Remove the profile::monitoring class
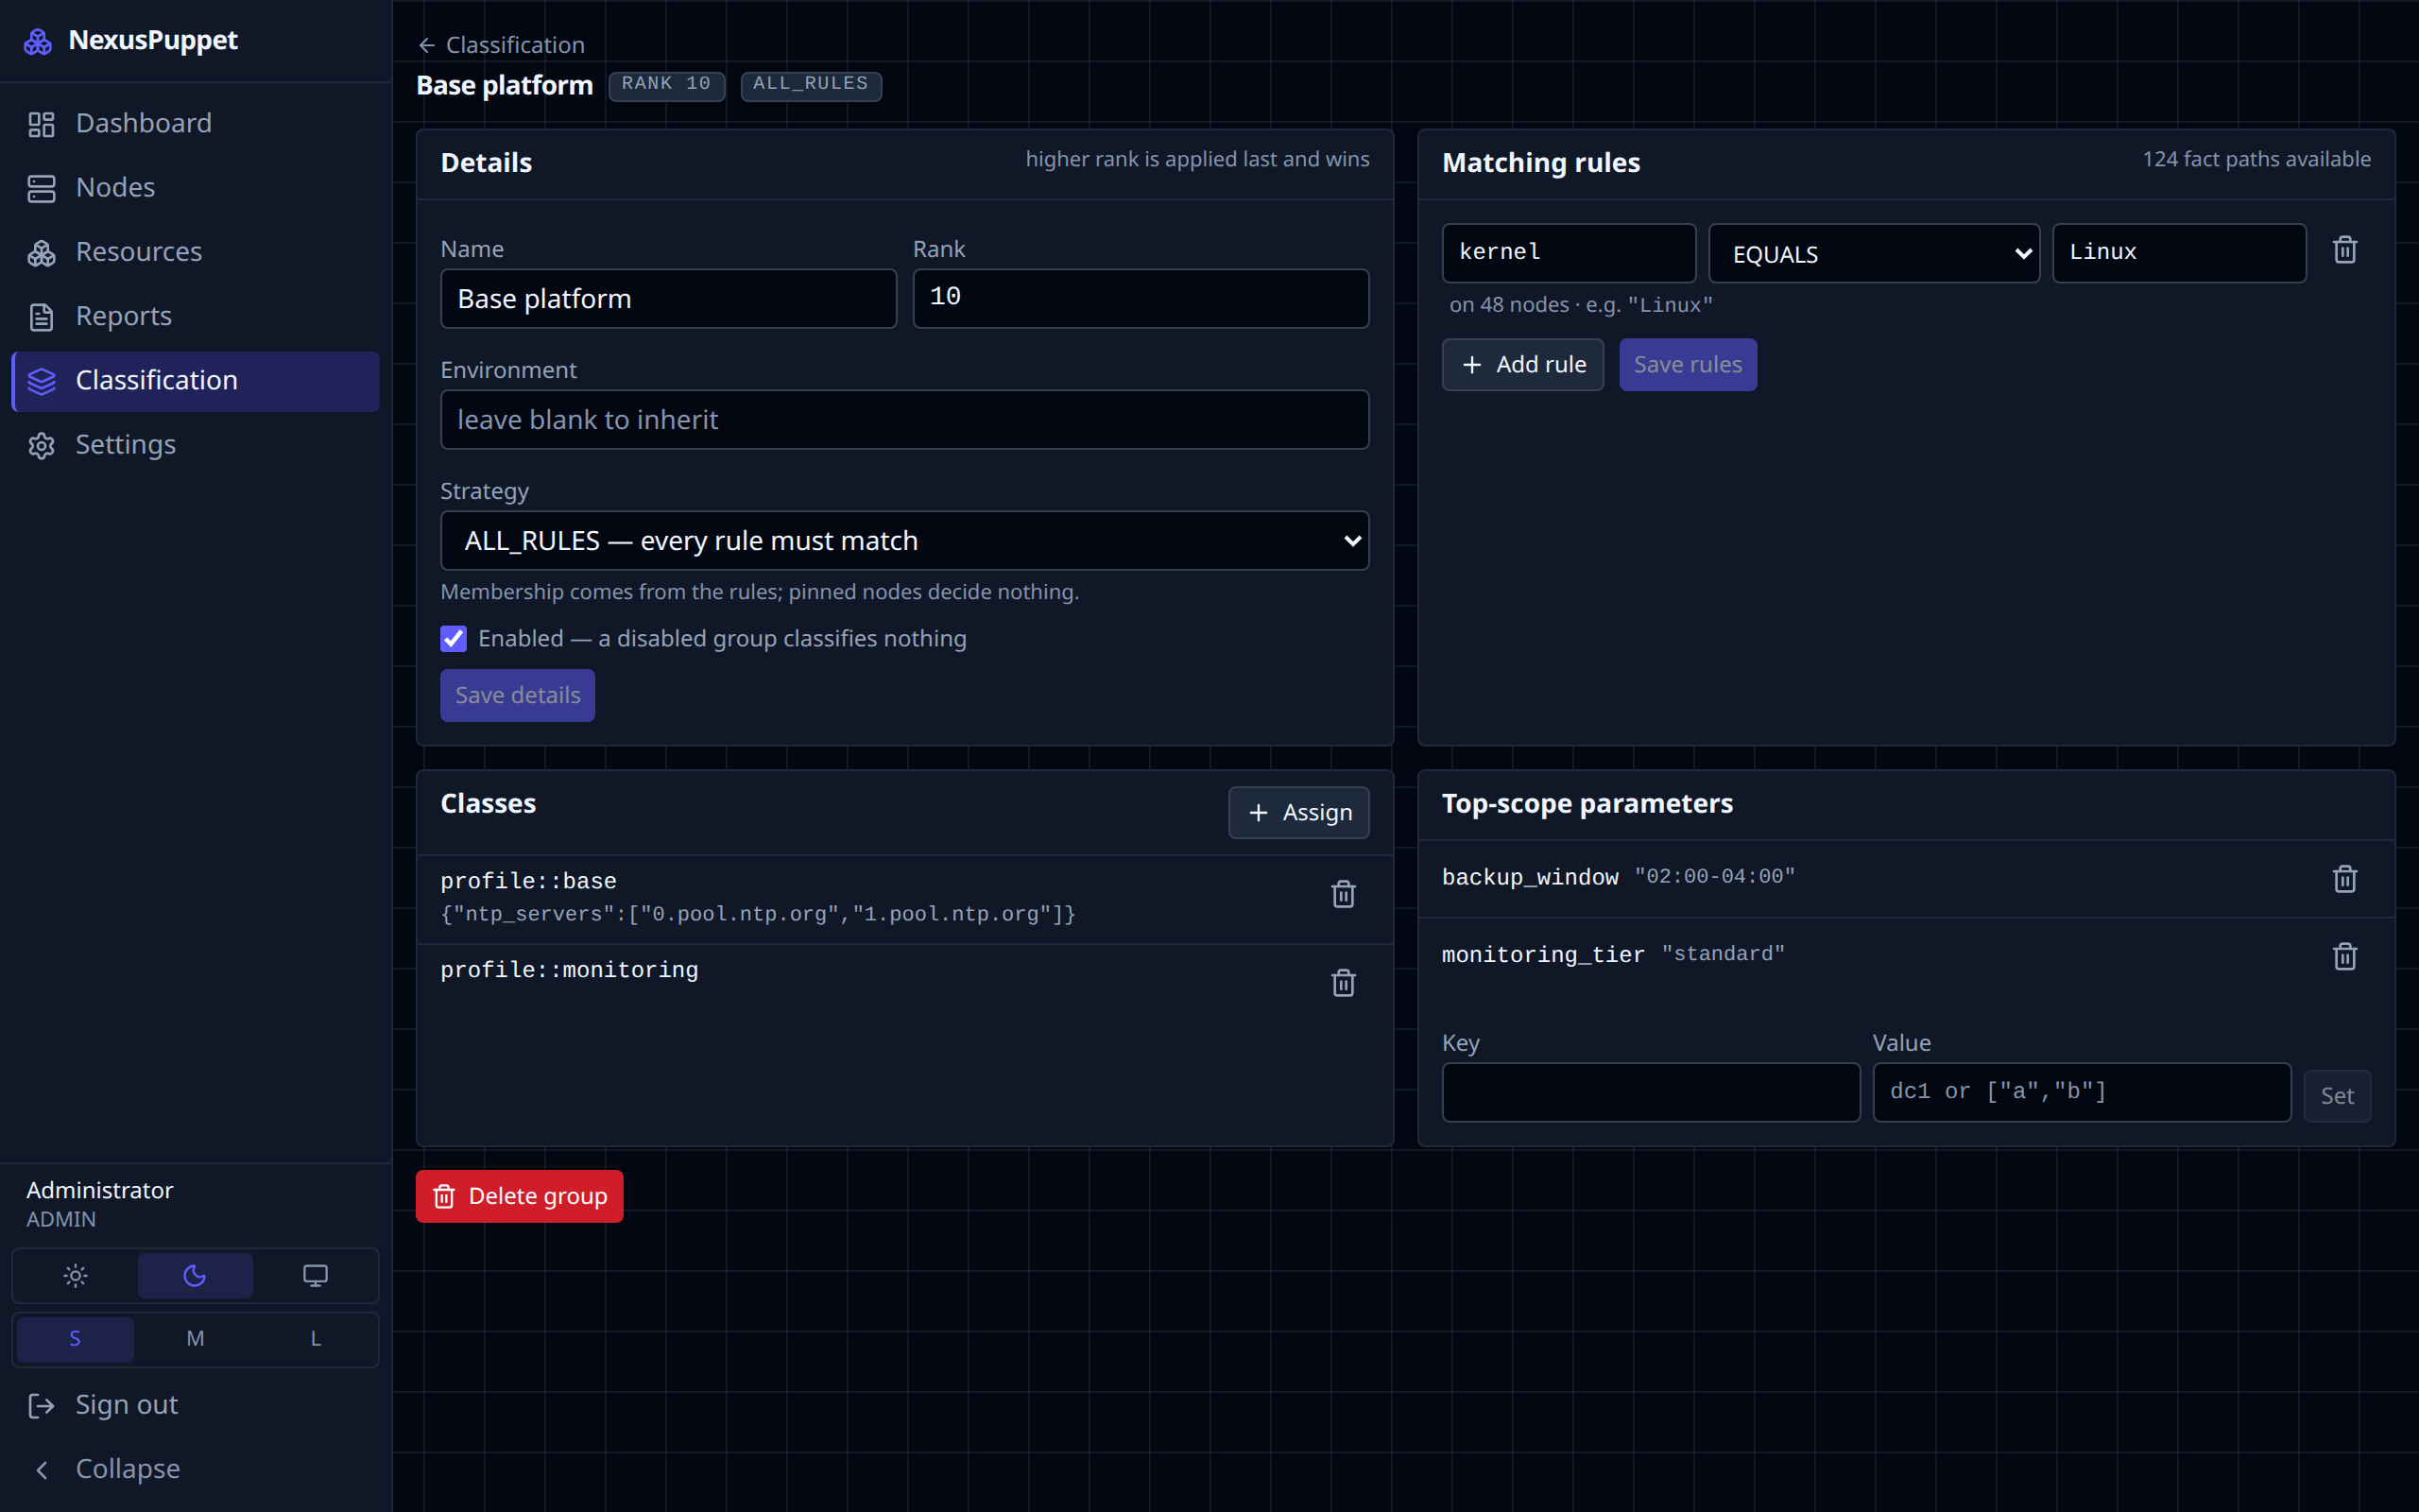 click(1343, 983)
